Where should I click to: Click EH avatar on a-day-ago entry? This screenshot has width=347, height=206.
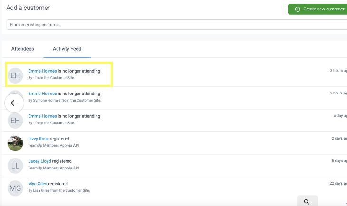click(15, 120)
